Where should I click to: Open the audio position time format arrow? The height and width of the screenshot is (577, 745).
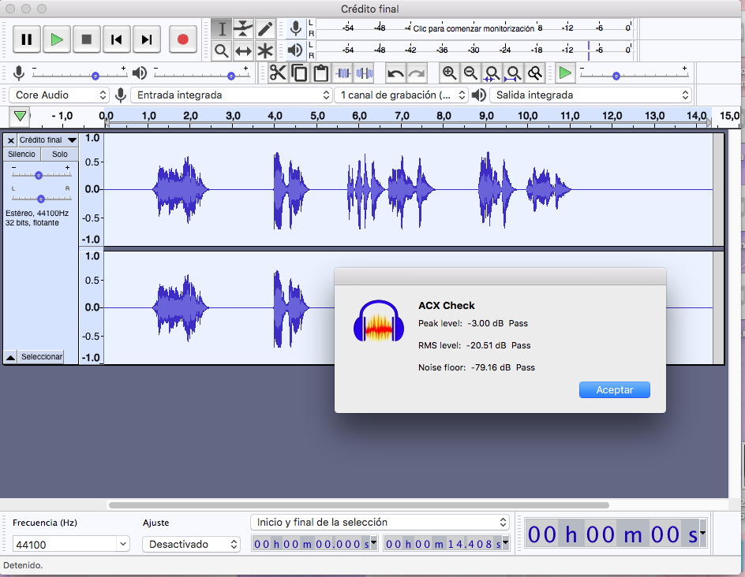(x=702, y=534)
